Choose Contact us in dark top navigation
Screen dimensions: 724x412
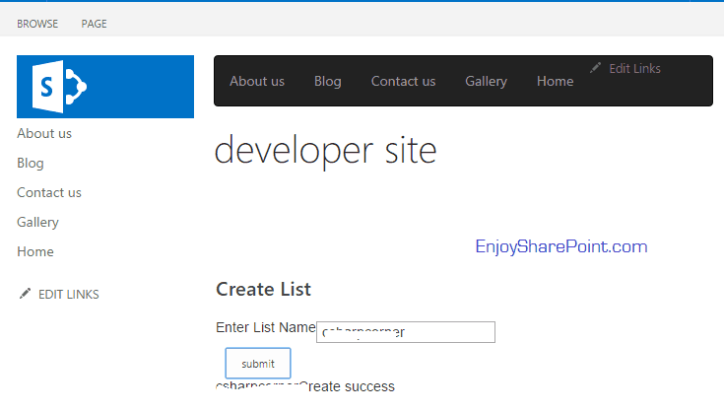(403, 82)
